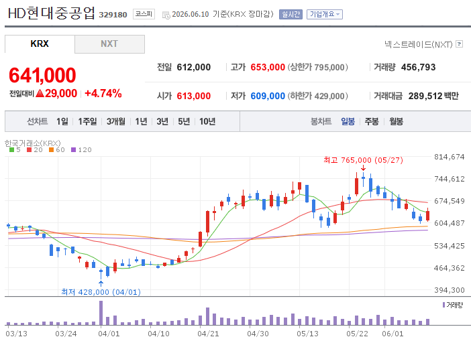Click the last red candlestick on the chart
This screenshot has height=341, width=471.
(x=428, y=215)
